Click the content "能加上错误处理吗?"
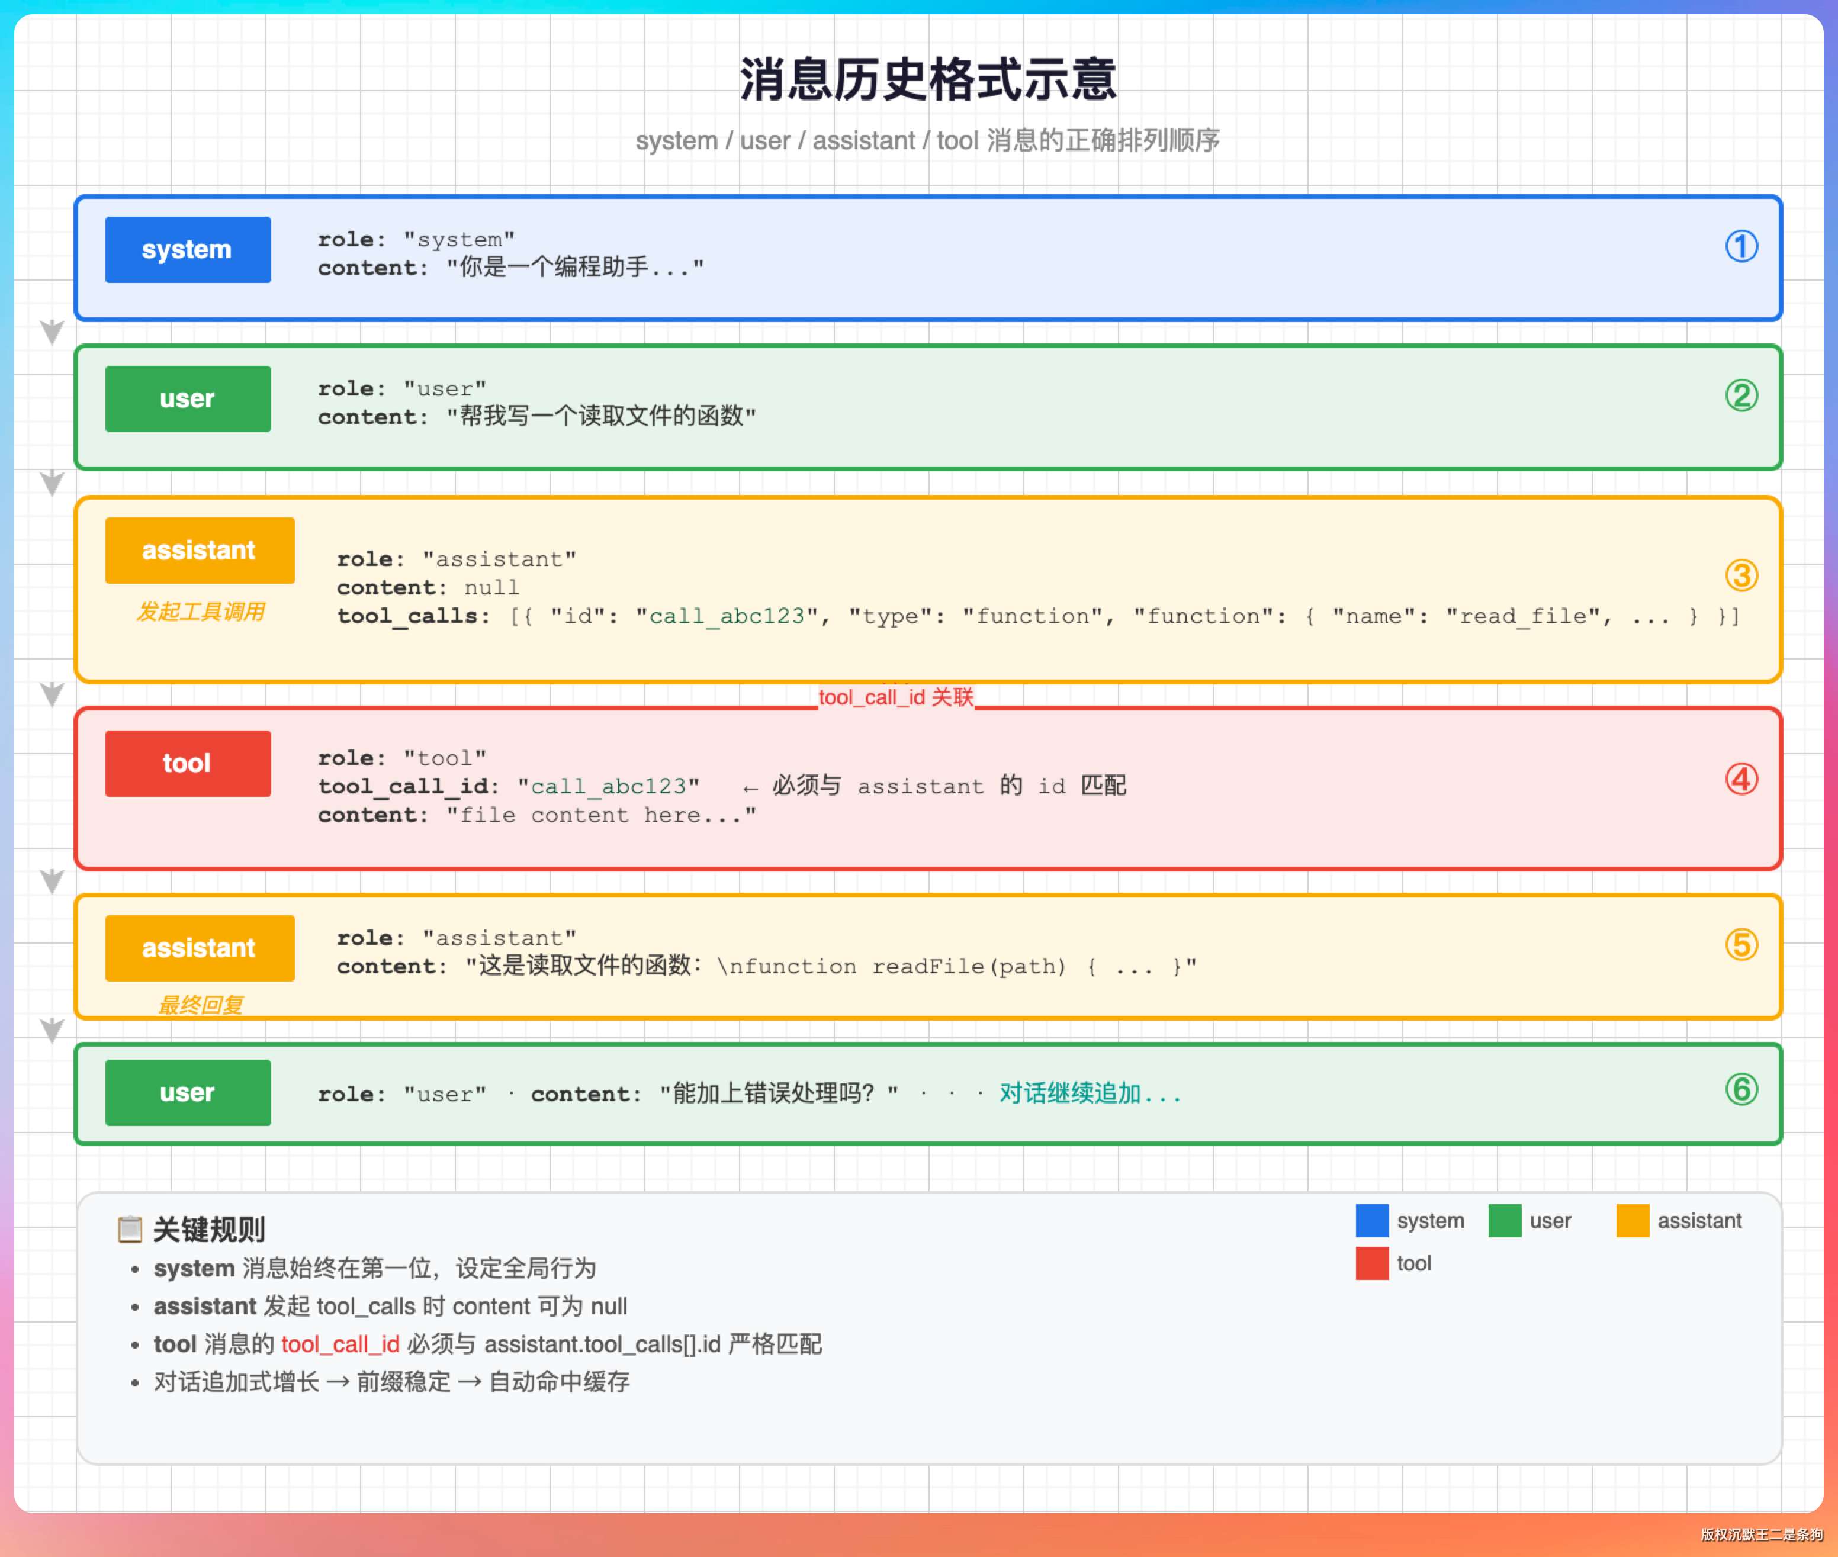Image resolution: width=1838 pixels, height=1557 pixels. pos(779,1093)
